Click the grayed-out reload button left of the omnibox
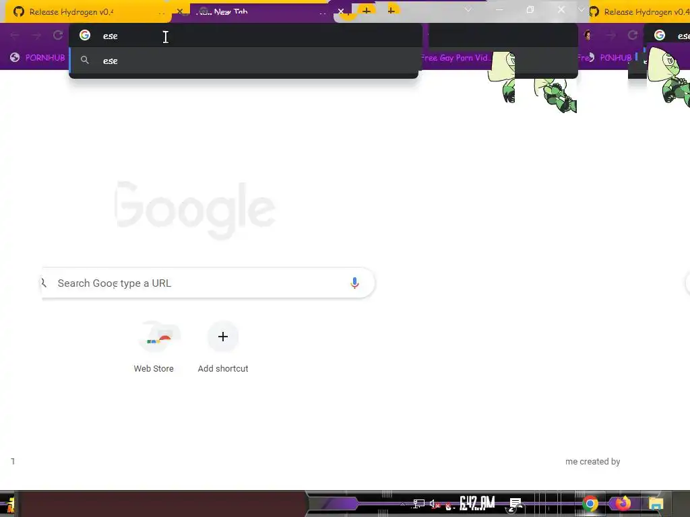Viewport: 690px width, 517px height. click(58, 35)
